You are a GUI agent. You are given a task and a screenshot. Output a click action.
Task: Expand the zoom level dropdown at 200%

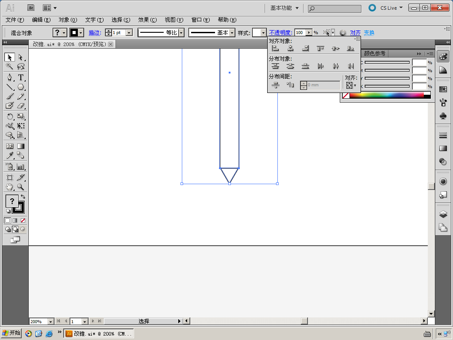tap(50, 321)
